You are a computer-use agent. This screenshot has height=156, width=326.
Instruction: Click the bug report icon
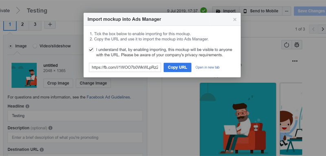297,45
